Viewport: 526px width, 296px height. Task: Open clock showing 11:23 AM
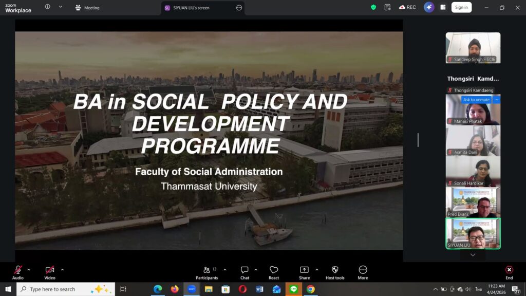(x=496, y=289)
